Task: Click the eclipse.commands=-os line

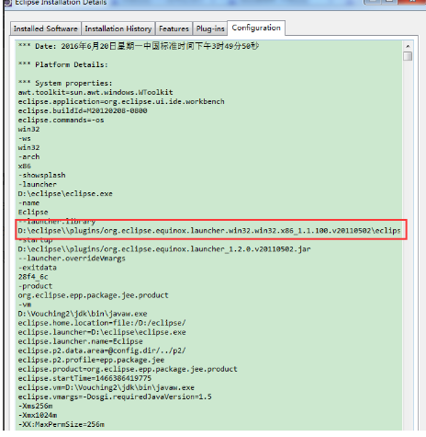Action: 61,120
